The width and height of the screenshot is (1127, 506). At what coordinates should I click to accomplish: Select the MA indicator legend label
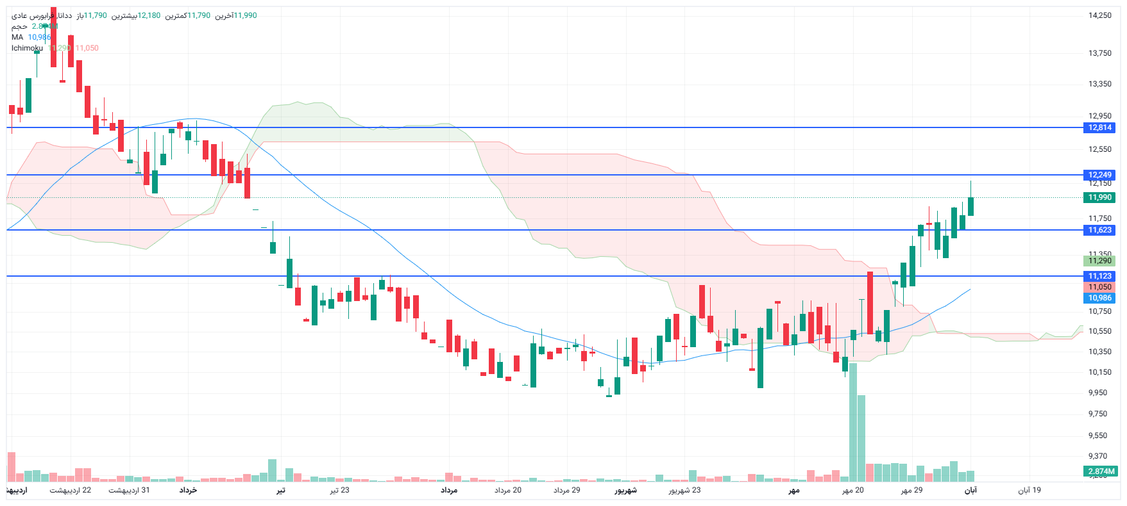(x=17, y=37)
